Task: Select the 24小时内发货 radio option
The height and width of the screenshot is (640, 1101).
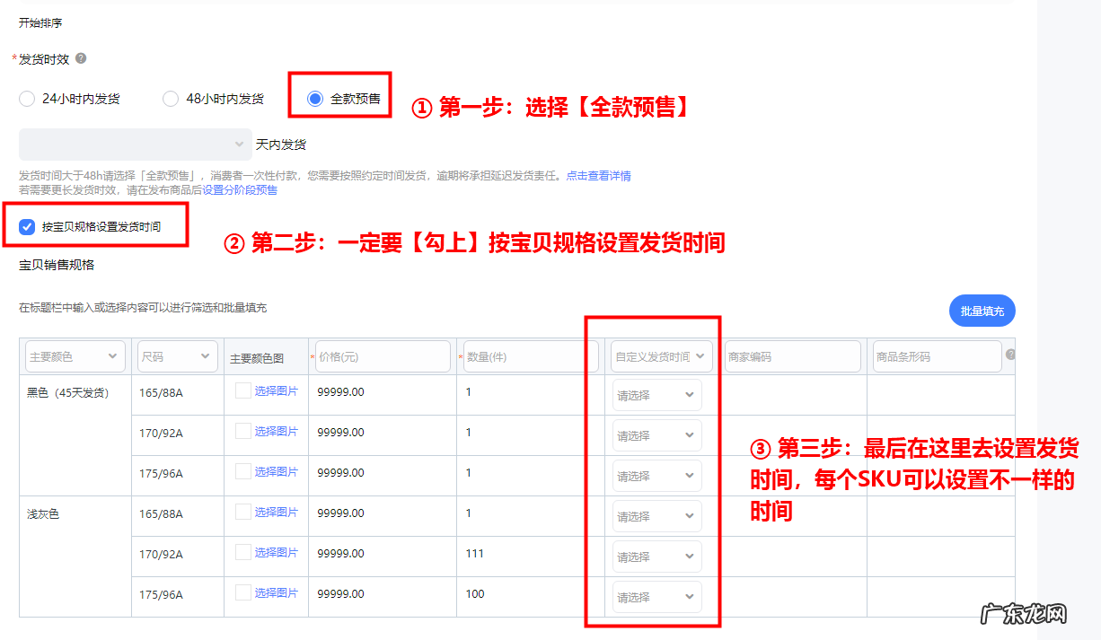Action: coord(26,99)
